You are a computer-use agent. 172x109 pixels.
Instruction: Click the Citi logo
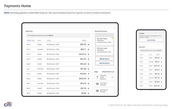pyautogui.click(x=8, y=104)
